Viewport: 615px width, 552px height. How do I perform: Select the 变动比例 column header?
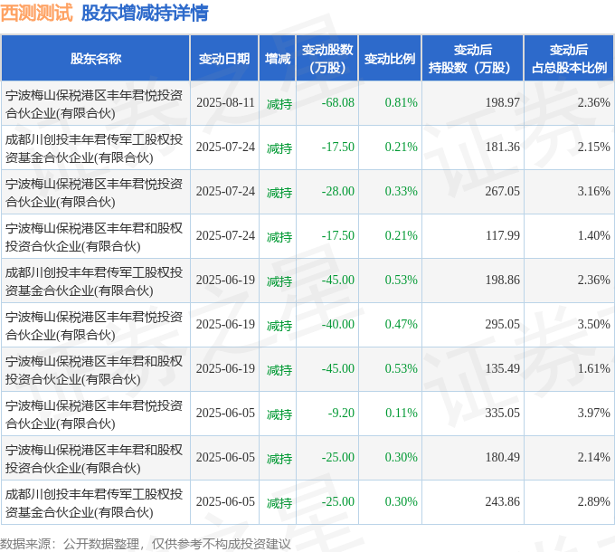pos(390,59)
